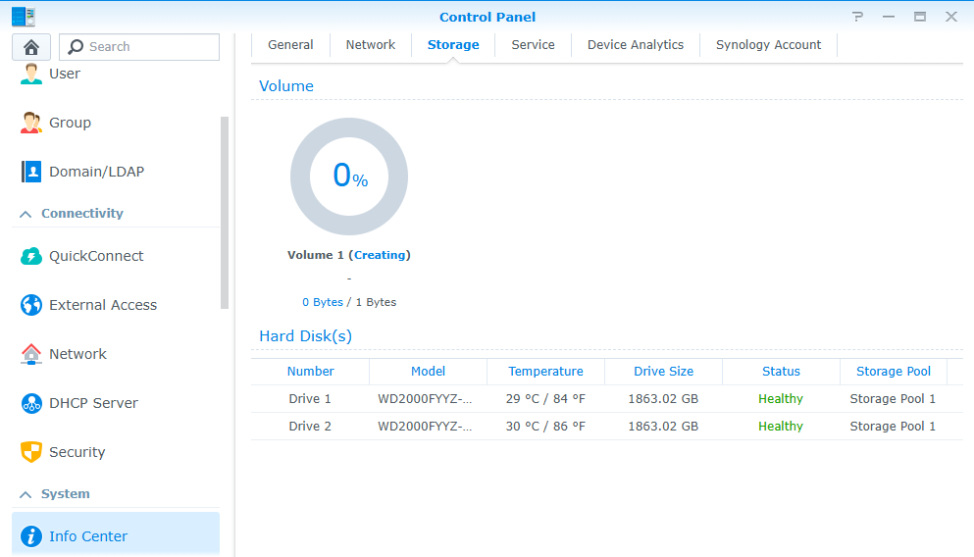
Task: Sort by Temperature column header
Action: (x=545, y=372)
